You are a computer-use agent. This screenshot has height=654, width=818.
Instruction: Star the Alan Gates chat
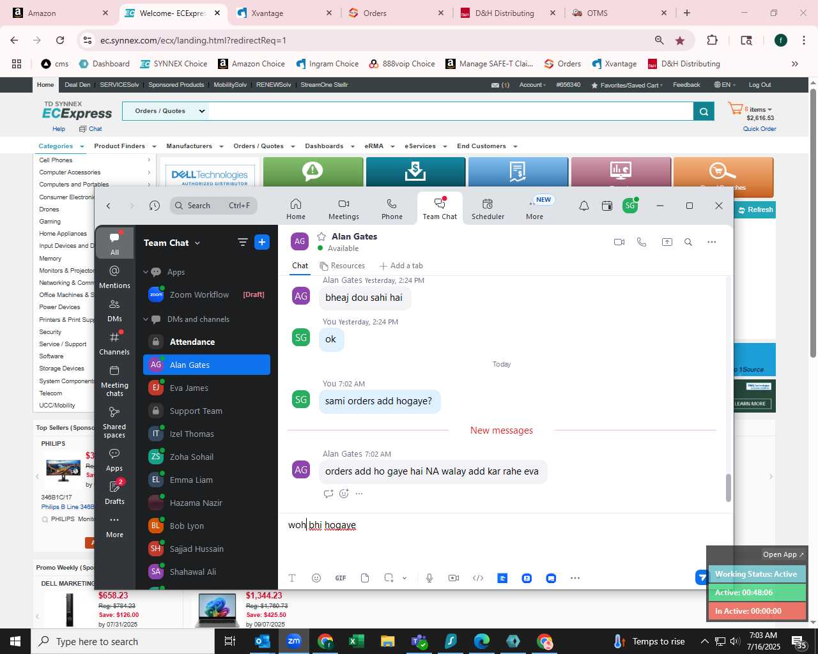321,236
